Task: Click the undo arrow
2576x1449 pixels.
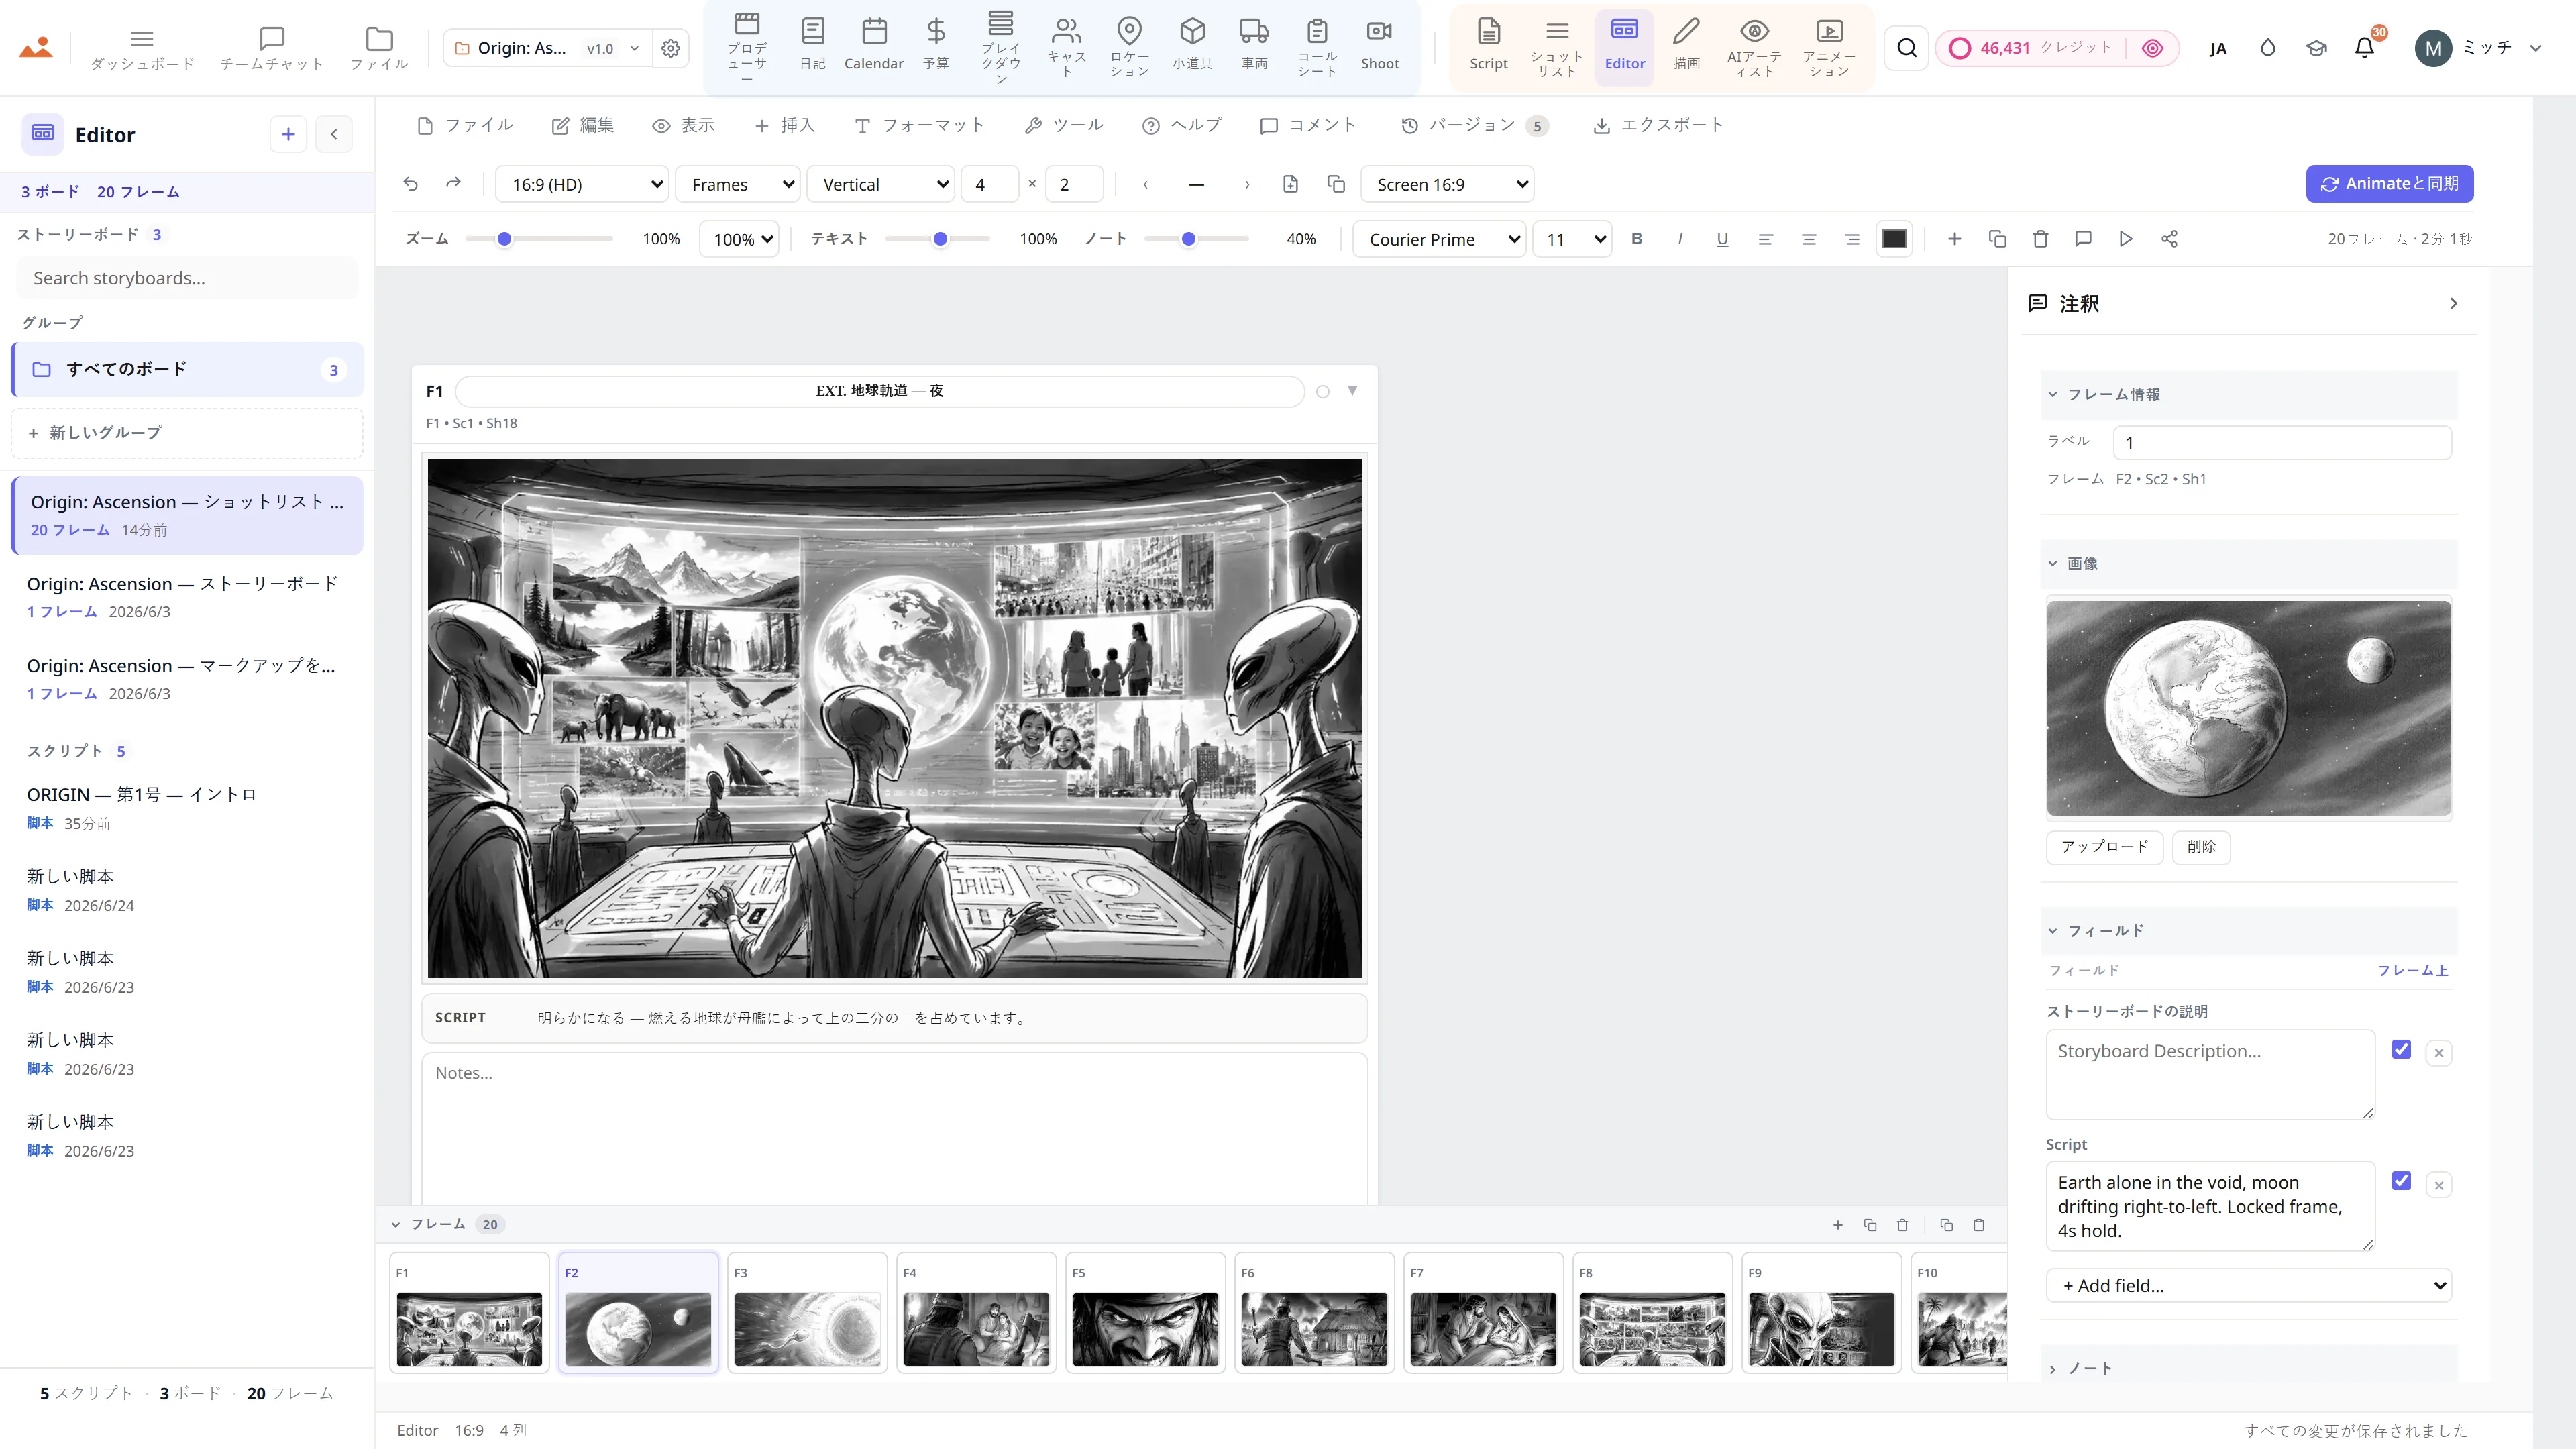Action: (x=410, y=184)
